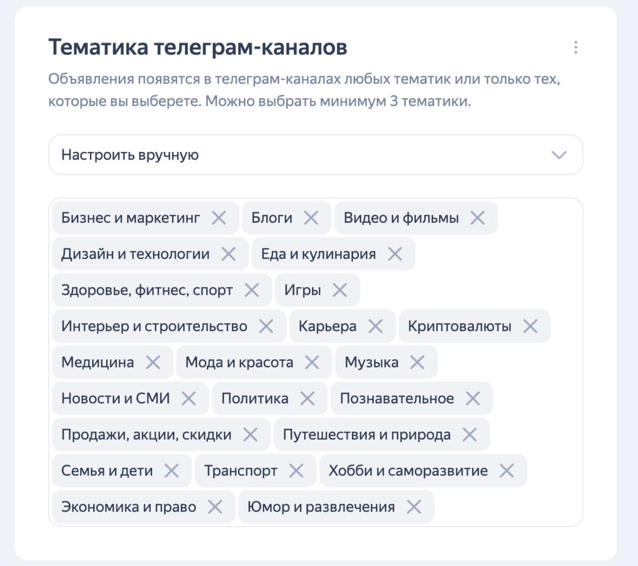Remove the 'Медицина' tag

click(153, 362)
